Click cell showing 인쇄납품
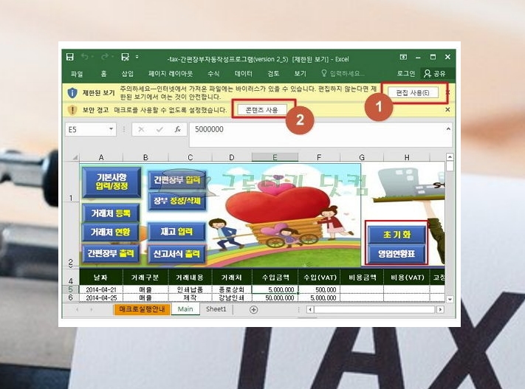 click(x=190, y=289)
